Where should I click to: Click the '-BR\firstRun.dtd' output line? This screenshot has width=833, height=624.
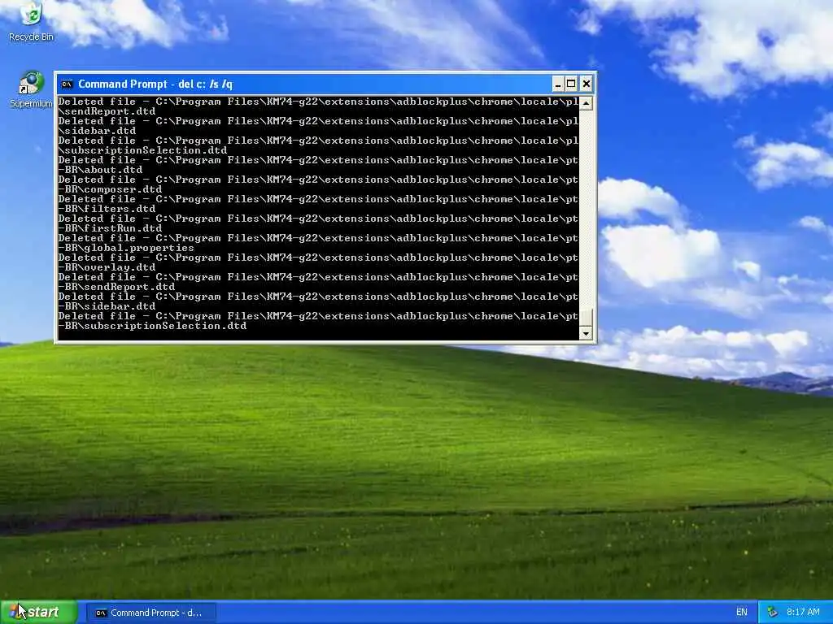pyautogui.click(x=110, y=228)
